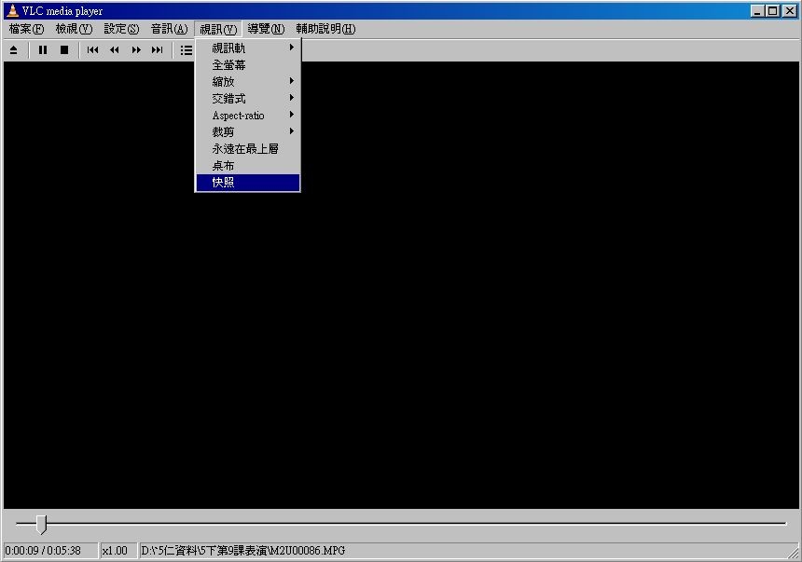Screen dimensions: 802x562
Task: Expand the 交錯式 submenu
Action: (248, 99)
